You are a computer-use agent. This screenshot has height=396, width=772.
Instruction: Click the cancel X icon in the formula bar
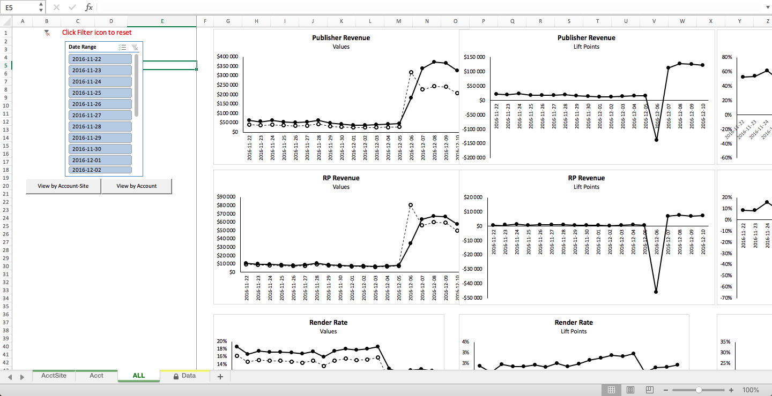[56, 7]
